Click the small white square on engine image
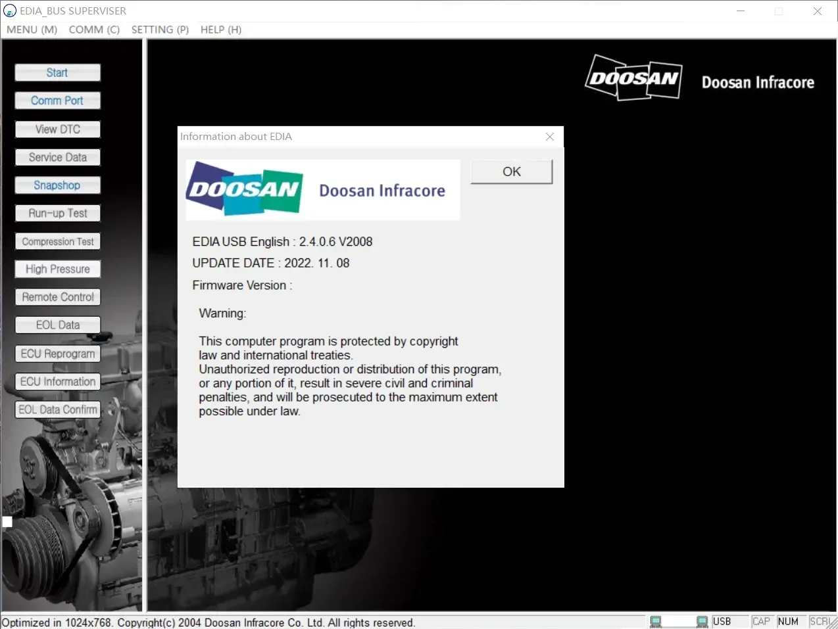This screenshot has height=629, width=838. tap(7, 522)
